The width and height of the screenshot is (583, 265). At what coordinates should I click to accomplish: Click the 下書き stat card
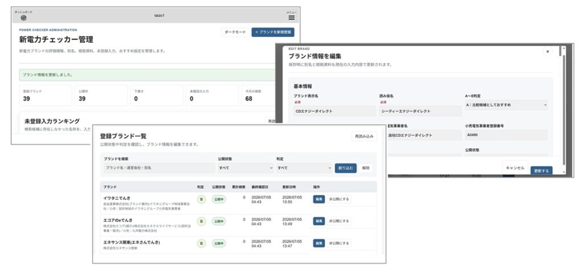[x=157, y=95]
